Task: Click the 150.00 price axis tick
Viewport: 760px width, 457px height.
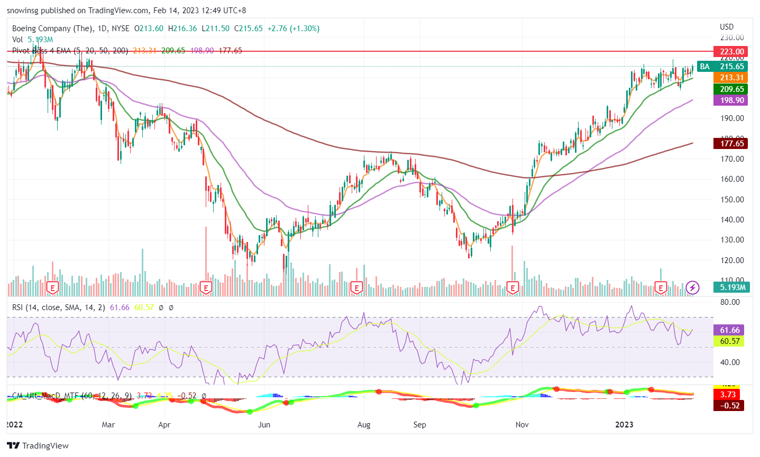Action: coord(732,199)
